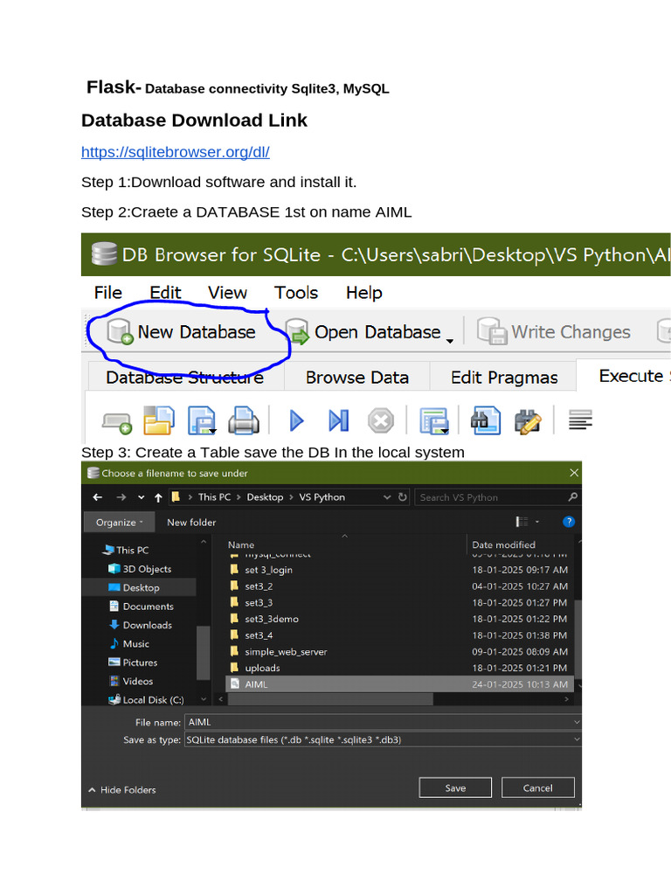The width and height of the screenshot is (671, 895).
Task: Click the find and replace icon
Action: [x=528, y=422]
